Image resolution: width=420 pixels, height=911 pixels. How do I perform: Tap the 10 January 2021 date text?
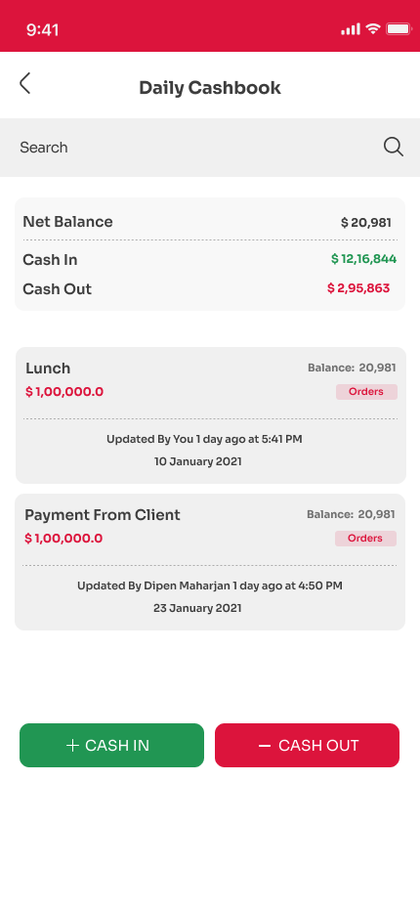point(198,462)
